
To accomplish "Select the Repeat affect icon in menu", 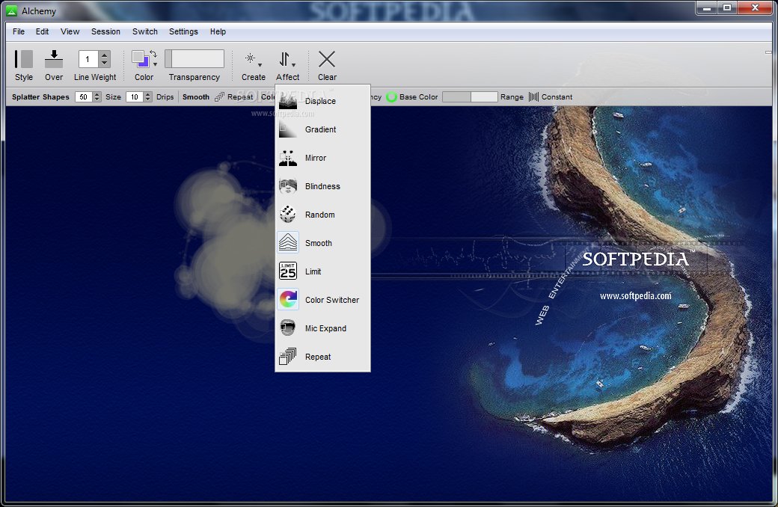I will [288, 357].
